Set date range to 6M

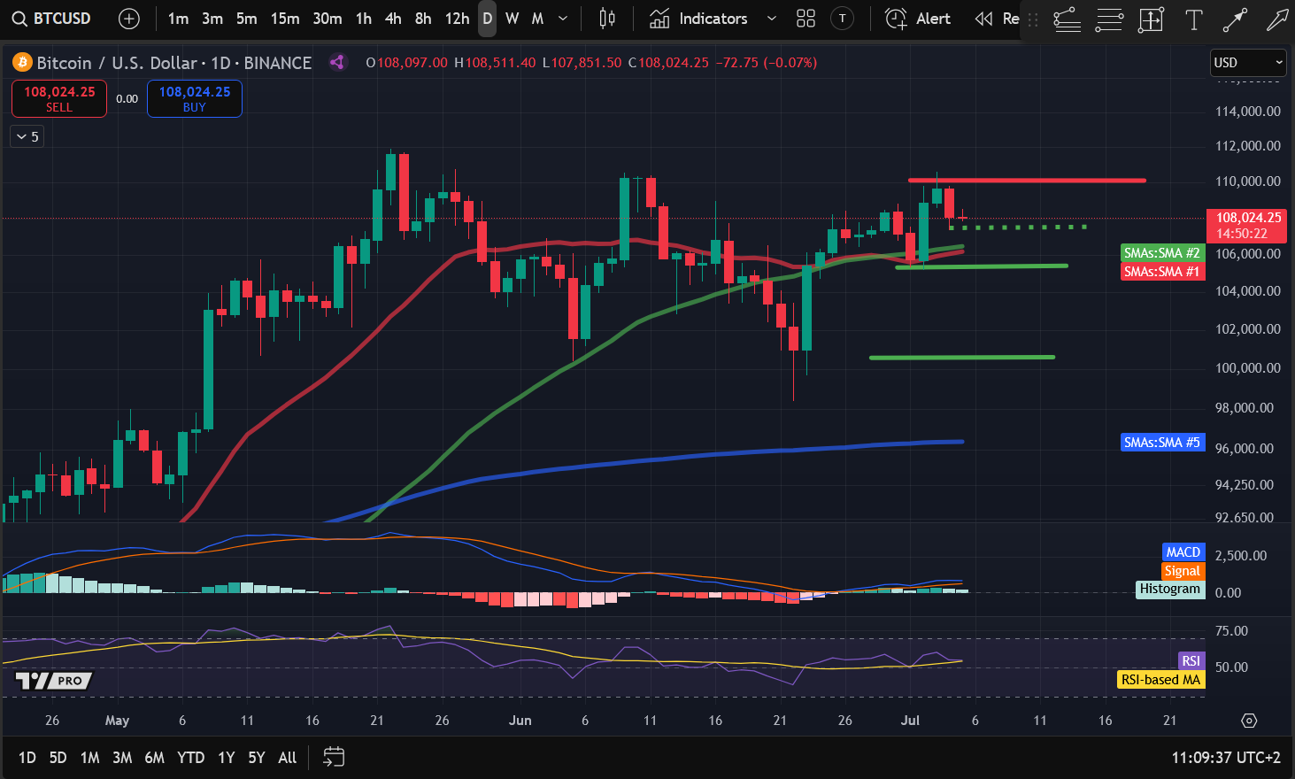[154, 758]
